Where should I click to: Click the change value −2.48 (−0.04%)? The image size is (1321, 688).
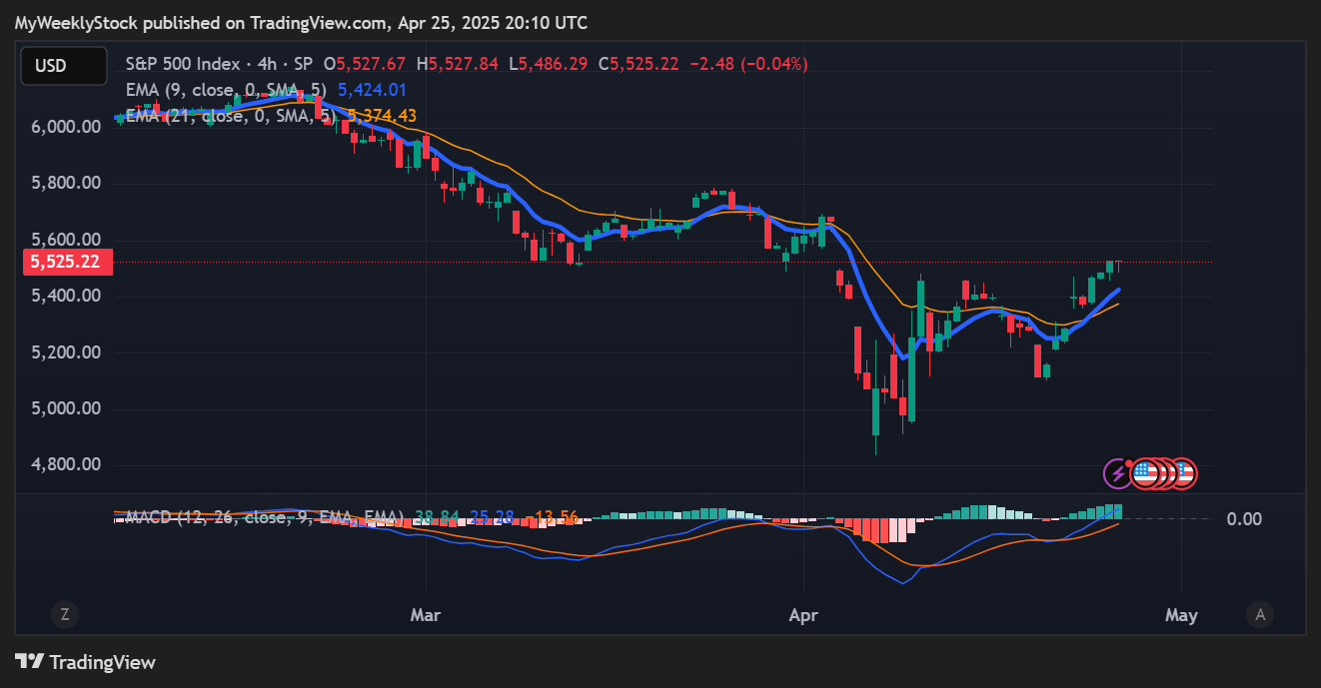747,64
